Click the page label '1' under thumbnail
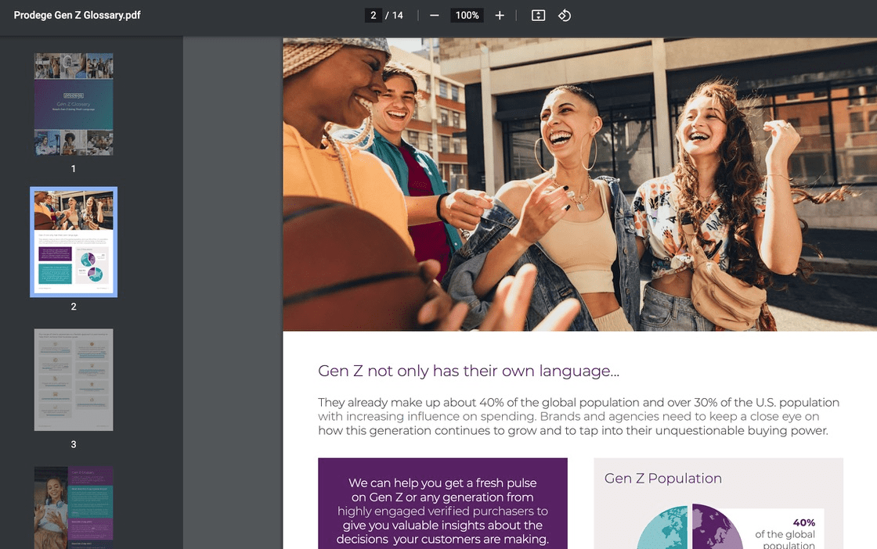 point(74,169)
